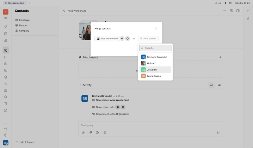Click the text formatting icon in message toolbar
This screenshot has height=148, width=253.
point(105,133)
